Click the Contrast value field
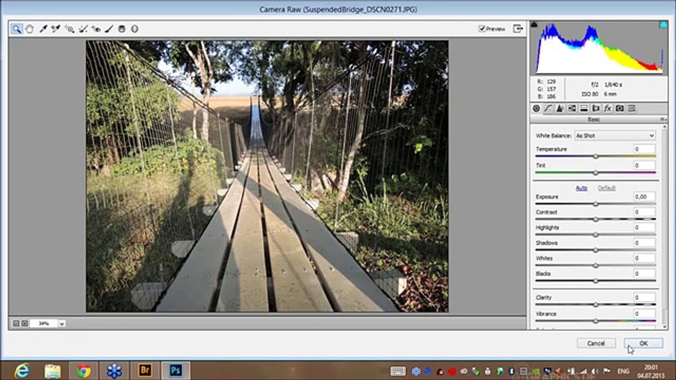676x380 pixels. point(644,212)
